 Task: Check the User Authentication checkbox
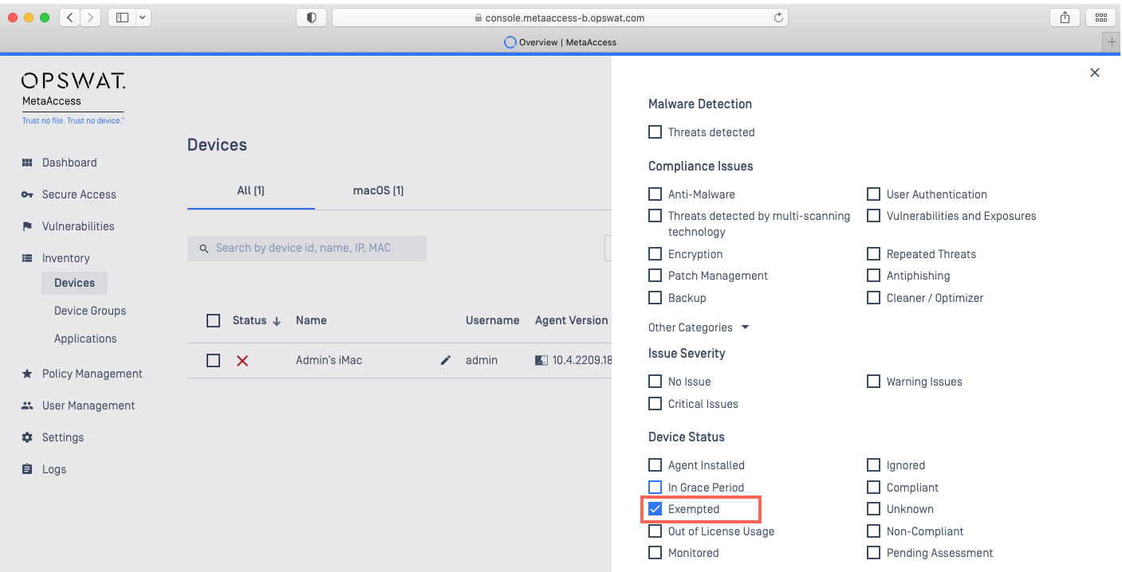873,194
